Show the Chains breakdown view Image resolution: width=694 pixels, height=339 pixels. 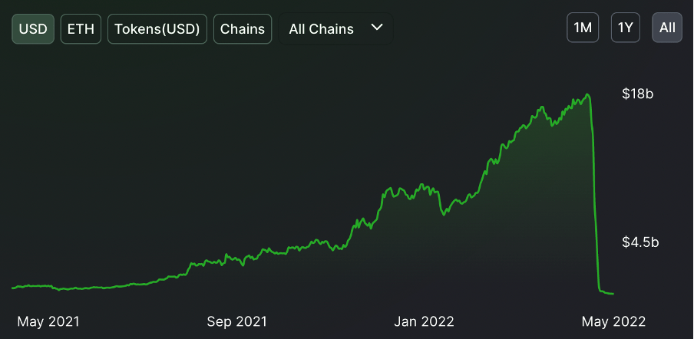pos(243,29)
